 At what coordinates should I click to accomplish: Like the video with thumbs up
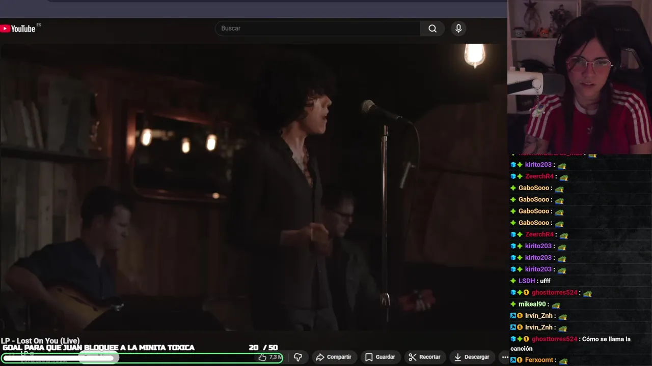tap(270, 357)
